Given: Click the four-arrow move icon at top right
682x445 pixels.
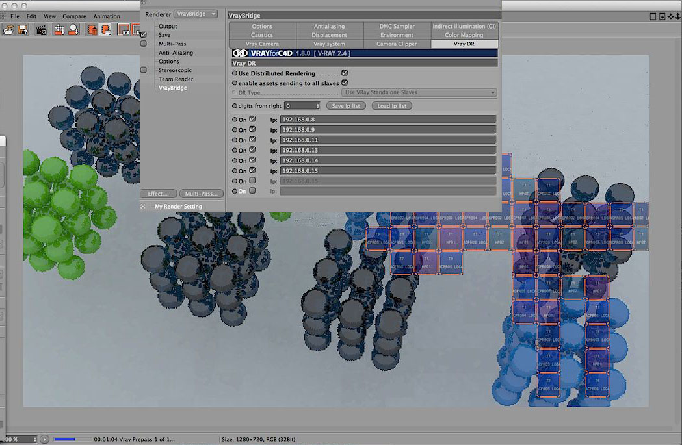Looking at the screenshot, I should coord(671,16).
